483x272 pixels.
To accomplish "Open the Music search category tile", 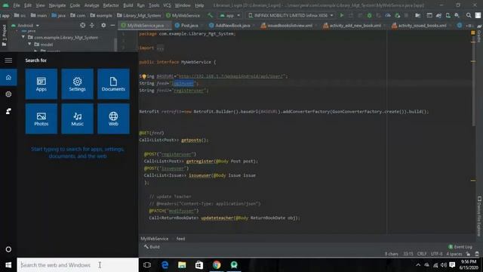I will pos(77,119).
